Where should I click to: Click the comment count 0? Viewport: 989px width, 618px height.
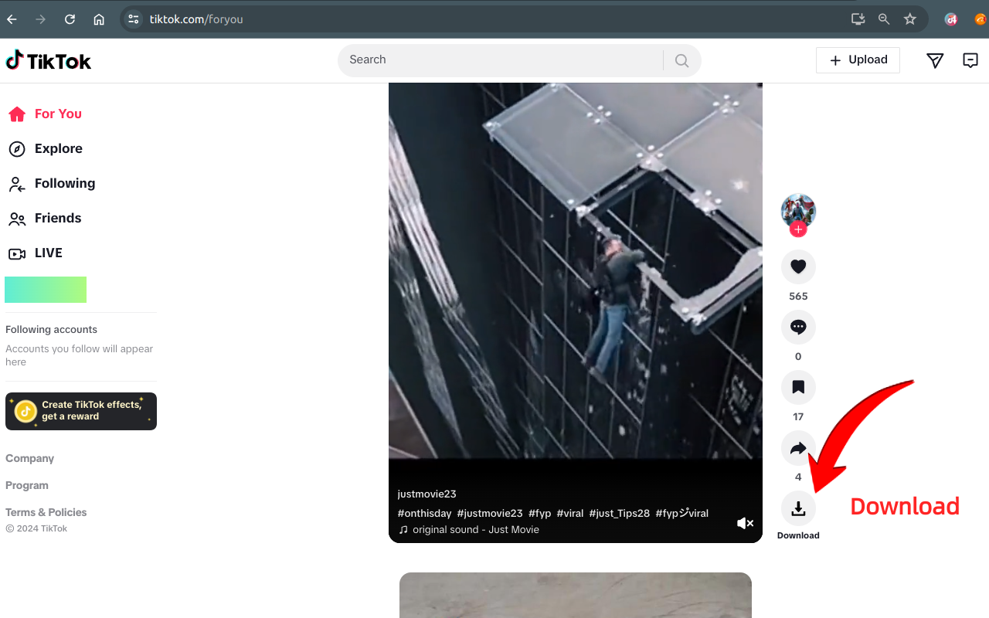[798, 356]
